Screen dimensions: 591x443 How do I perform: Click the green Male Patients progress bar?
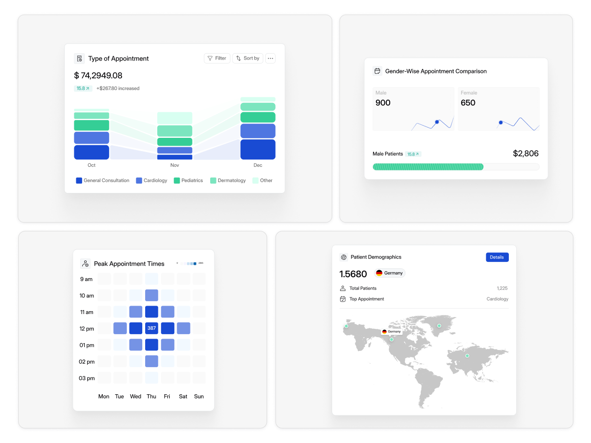pos(428,167)
